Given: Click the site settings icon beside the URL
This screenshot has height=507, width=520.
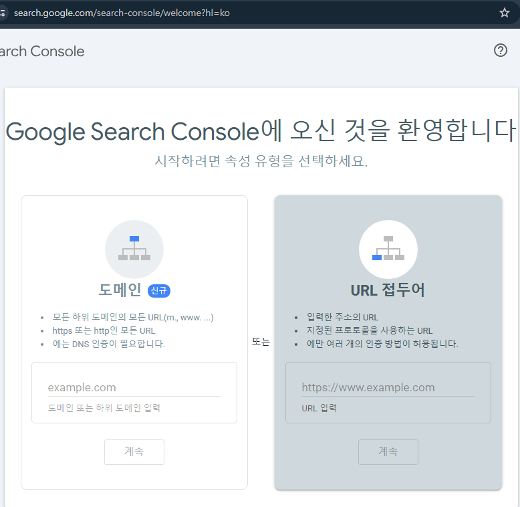Looking at the screenshot, I should (x=3, y=13).
